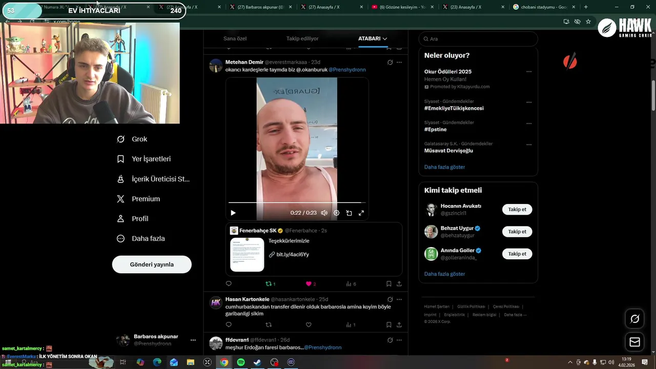
Task: Open the #Epstine trending topic
Action: coord(435,130)
